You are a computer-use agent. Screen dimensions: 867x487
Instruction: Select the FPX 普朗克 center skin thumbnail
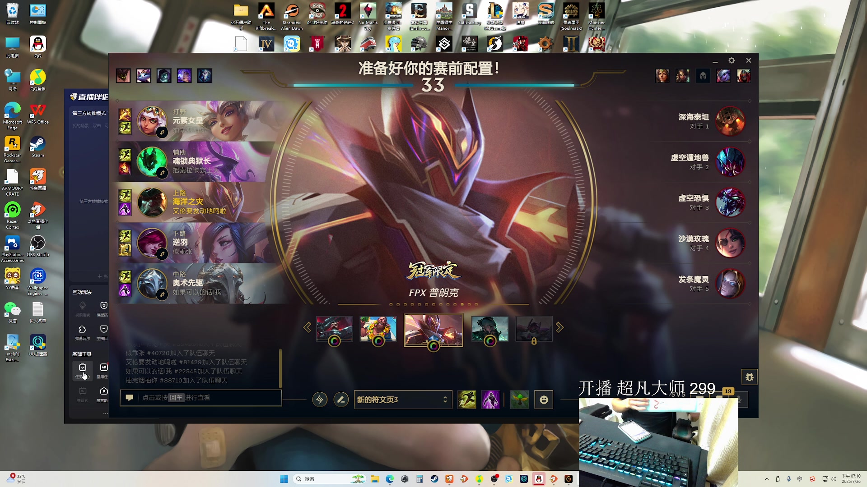tap(433, 330)
